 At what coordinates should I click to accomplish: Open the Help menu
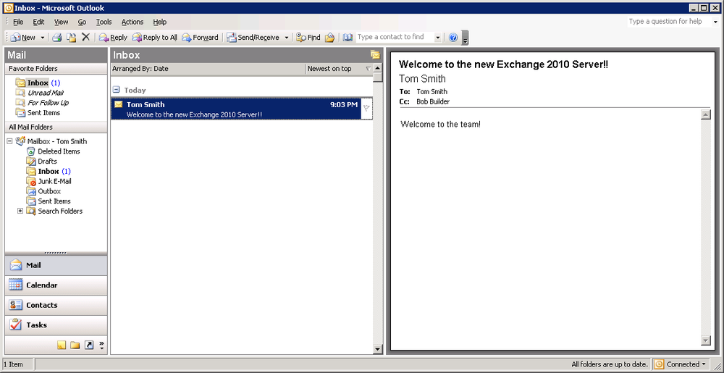(x=160, y=22)
